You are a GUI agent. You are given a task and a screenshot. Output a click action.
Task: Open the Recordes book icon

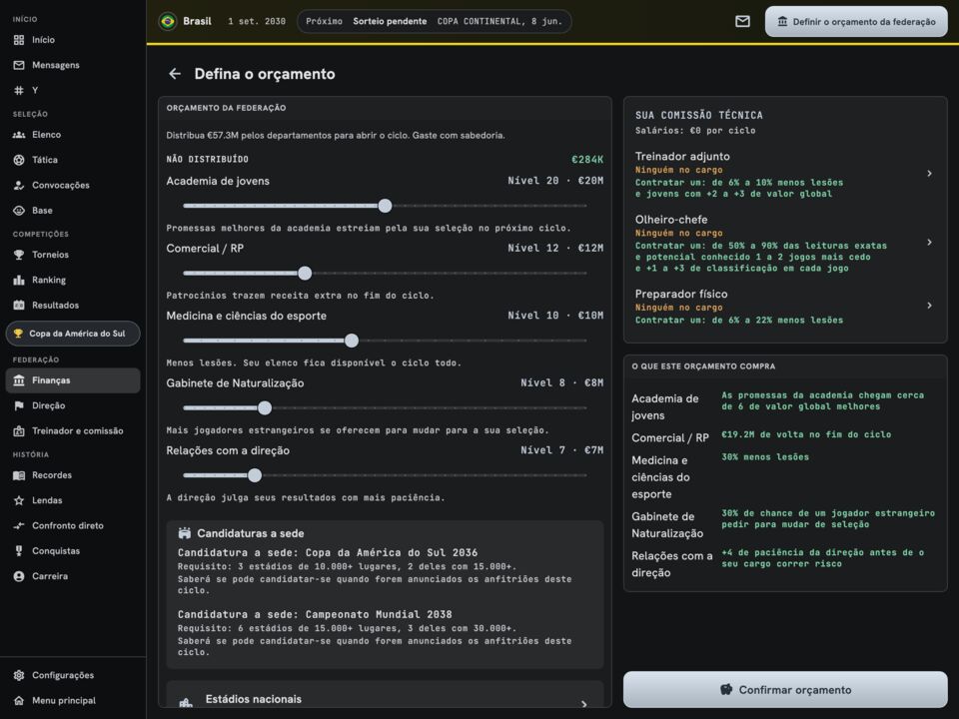[19, 475]
